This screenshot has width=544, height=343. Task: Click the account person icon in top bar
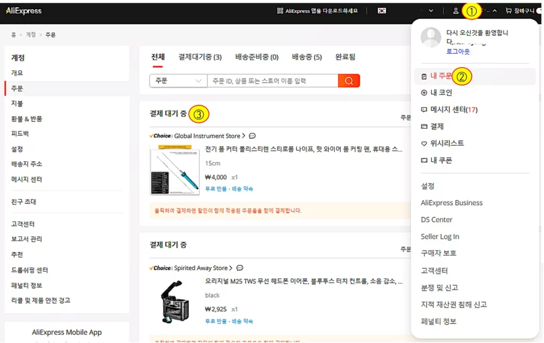pos(456,11)
